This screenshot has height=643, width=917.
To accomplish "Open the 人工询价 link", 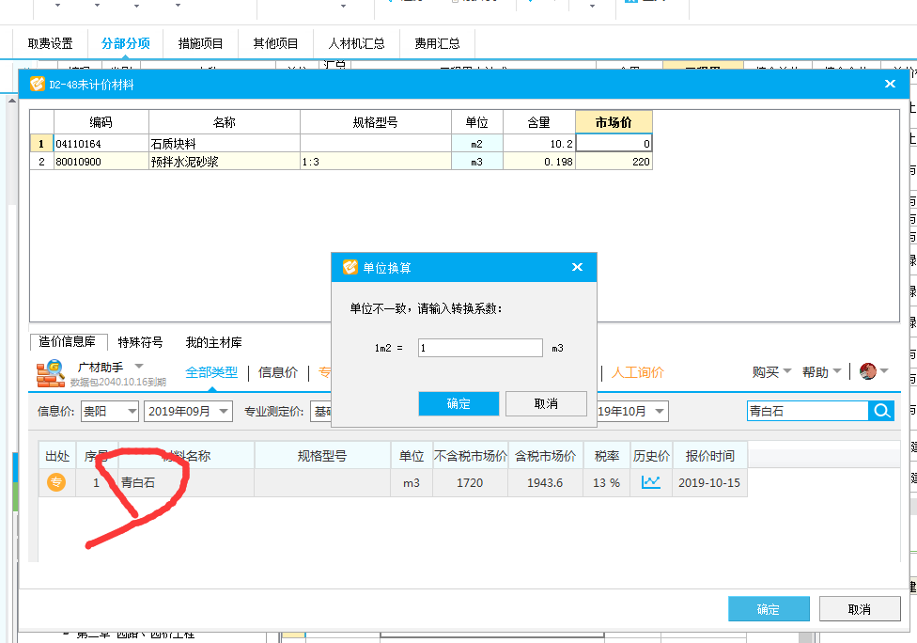I will click(637, 372).
